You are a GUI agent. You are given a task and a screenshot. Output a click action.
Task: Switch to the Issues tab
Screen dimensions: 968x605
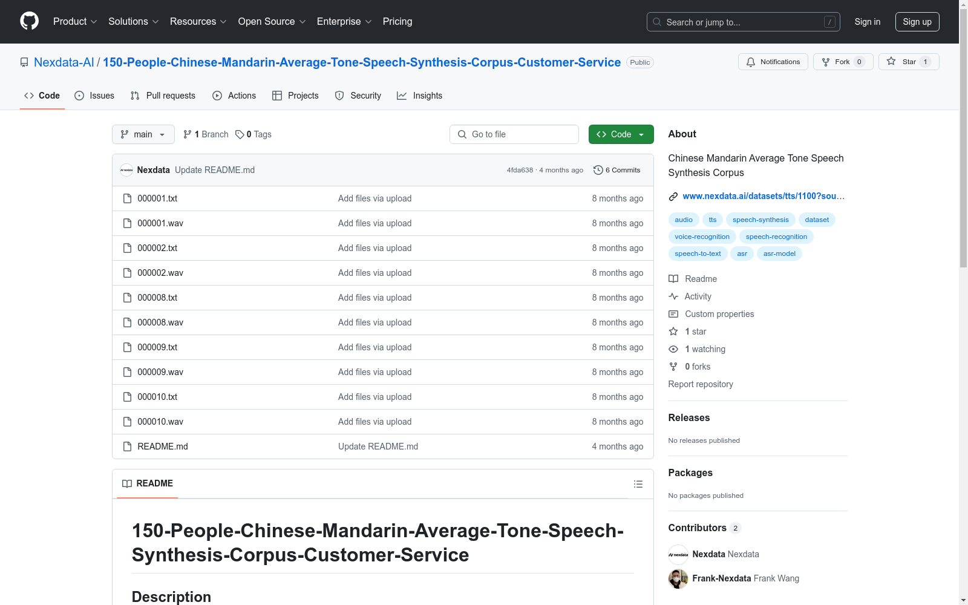(94, 96)
